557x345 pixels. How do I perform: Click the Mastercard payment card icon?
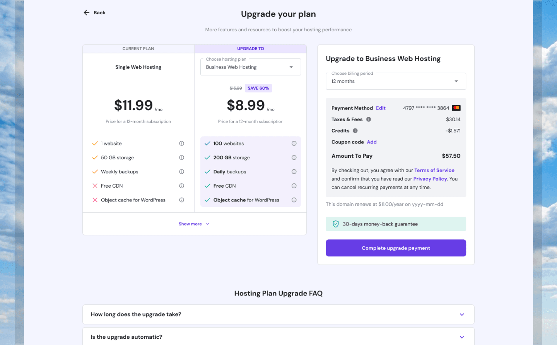click(x=456, y=108)
